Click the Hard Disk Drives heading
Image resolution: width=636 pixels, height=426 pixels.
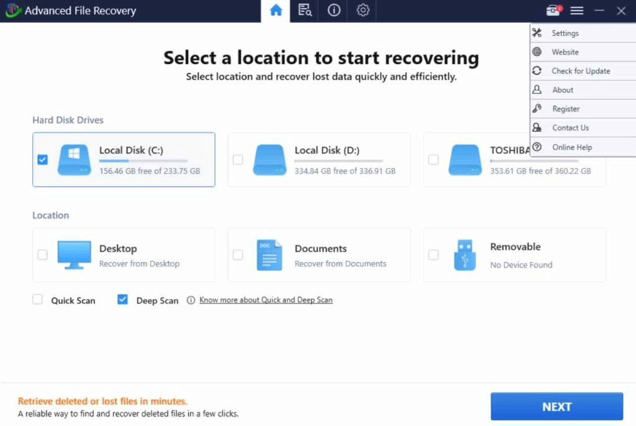click(x=68, y=120)
